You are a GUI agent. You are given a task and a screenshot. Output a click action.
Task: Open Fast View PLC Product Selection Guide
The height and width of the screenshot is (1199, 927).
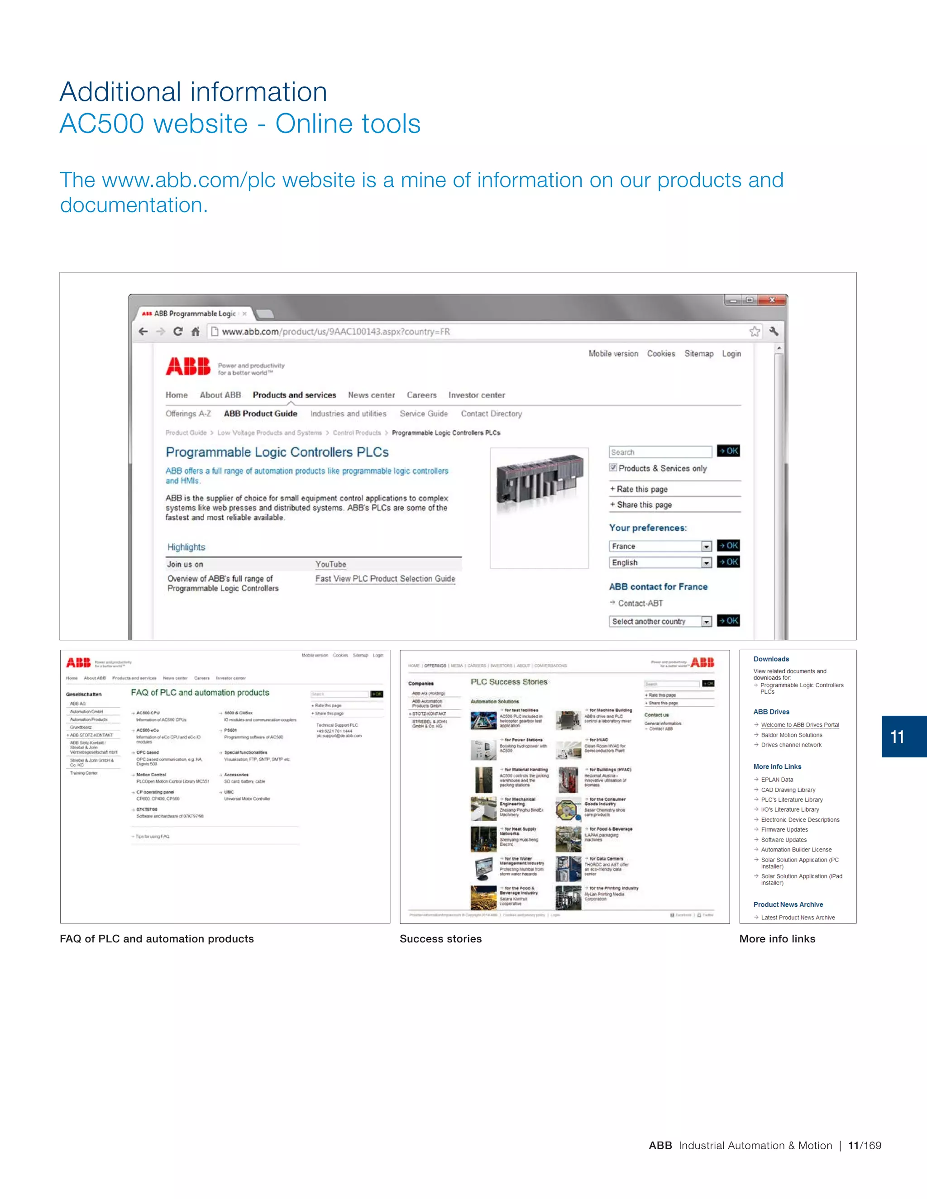pos(385,579)
